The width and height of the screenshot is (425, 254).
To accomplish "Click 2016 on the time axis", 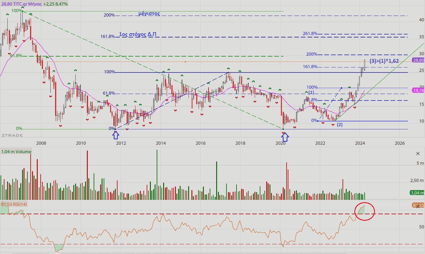I will coord(201,143).
